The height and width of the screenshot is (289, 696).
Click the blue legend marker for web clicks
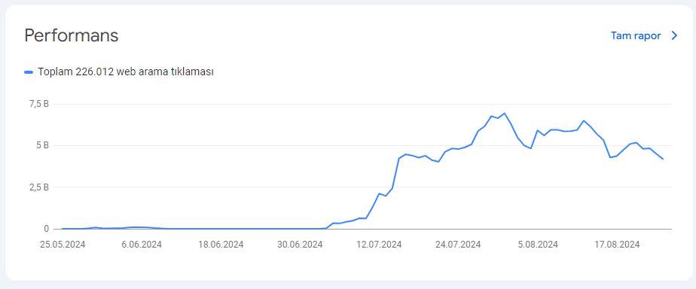click(29, 71)
